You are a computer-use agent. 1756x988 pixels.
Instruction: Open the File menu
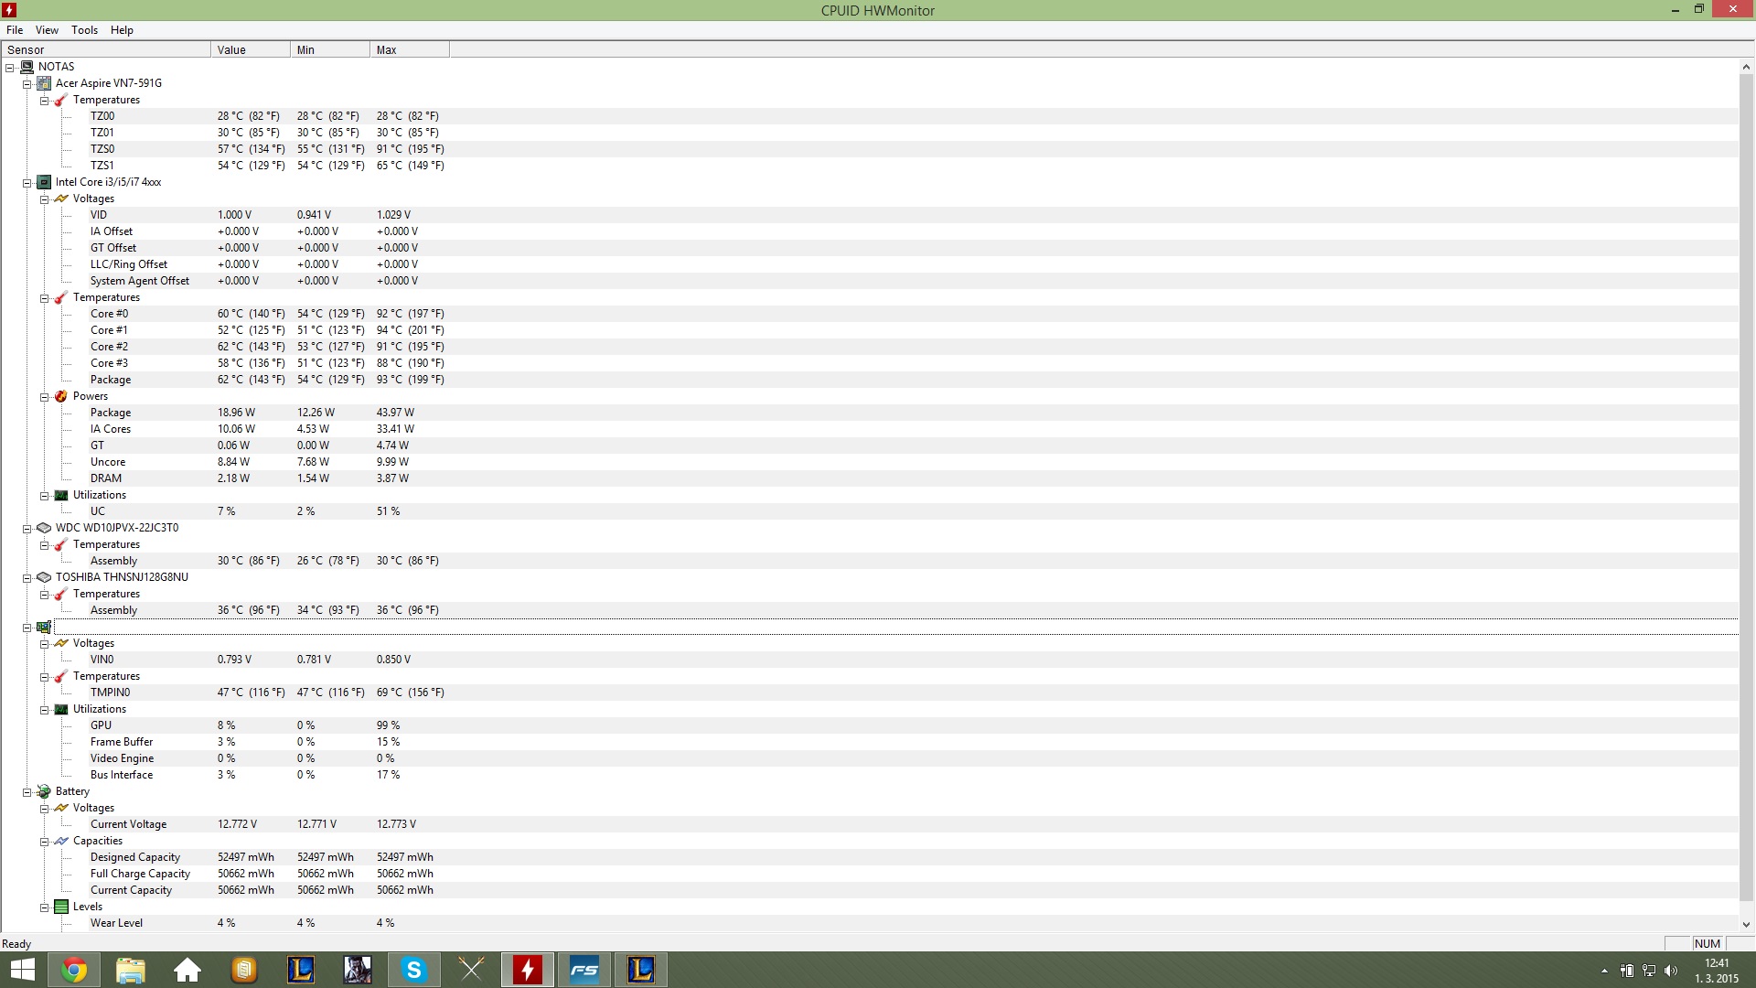click(15, 30)
